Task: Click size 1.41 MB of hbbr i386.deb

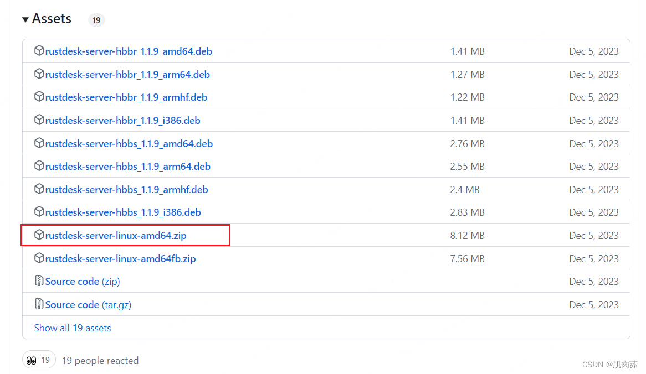Action: point(467,121)
